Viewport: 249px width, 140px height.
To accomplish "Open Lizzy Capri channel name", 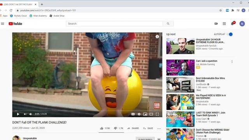I will pyautogui.click(x=201, y=119).
